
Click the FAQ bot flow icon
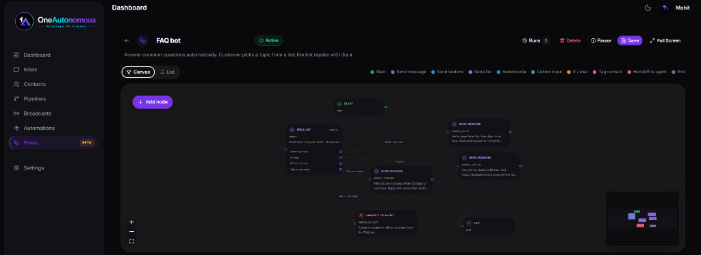142,40
